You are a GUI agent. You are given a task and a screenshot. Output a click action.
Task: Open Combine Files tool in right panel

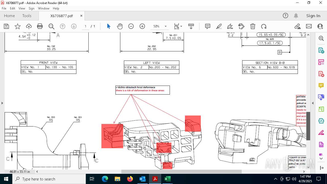(321, 97)
